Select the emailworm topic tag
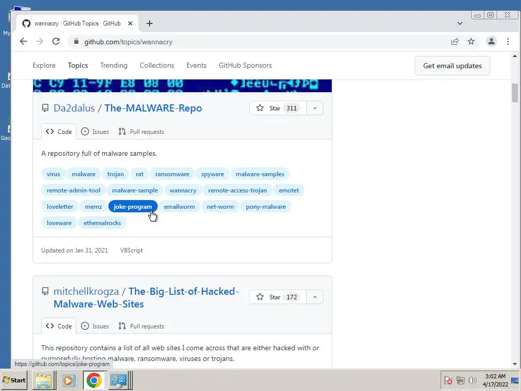This screenshot has width=521, height=391. tap(180, 207)
